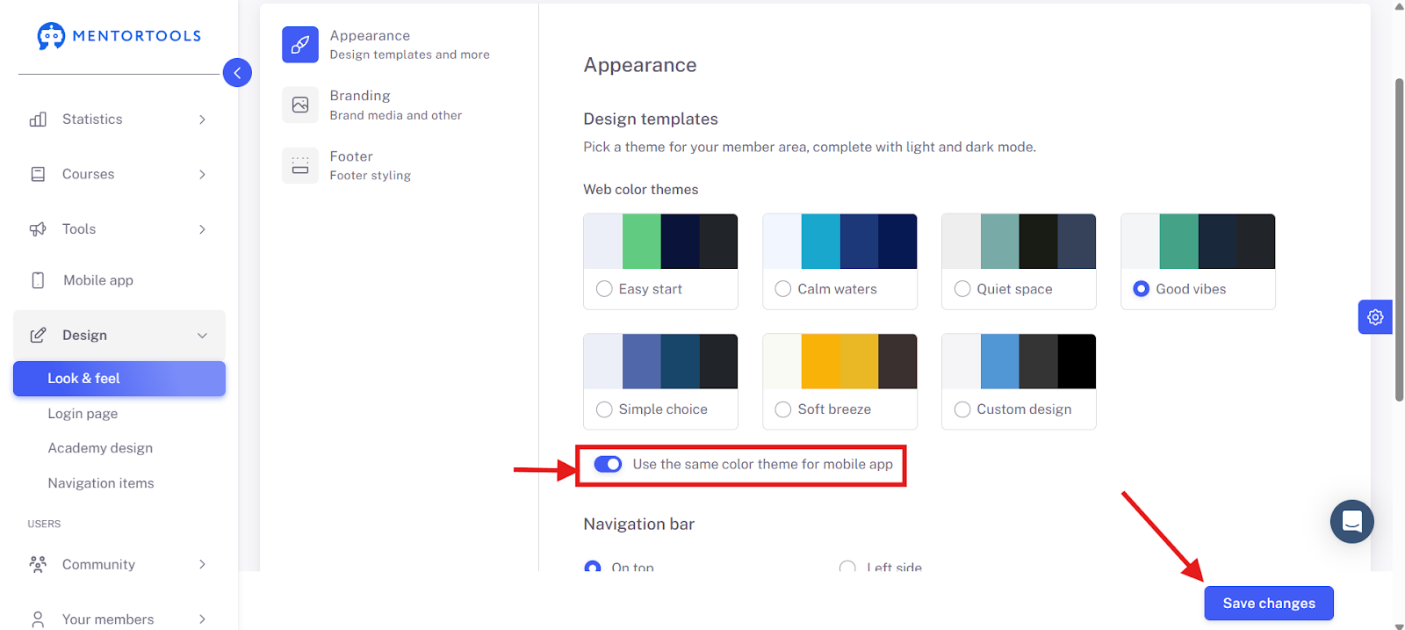Click the Easy start color palette
Image resolution: width=1405 pixels, height=630 pixels.
pyautogui.click(x=660, y=242)
